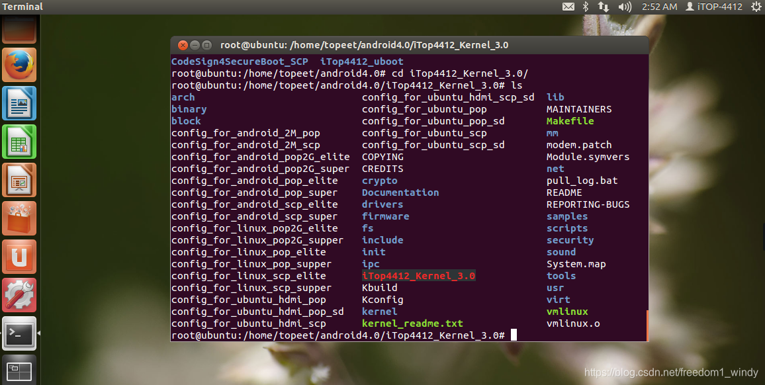The width and height of the screenshot is (765, 385).
Task: Launch LibreOffice Writer from the dock
Action: pos(19,103)
